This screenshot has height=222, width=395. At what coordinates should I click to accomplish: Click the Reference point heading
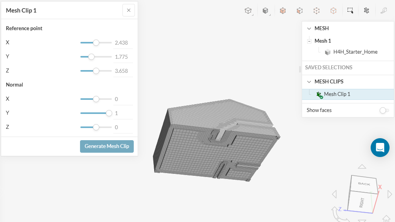24,29
